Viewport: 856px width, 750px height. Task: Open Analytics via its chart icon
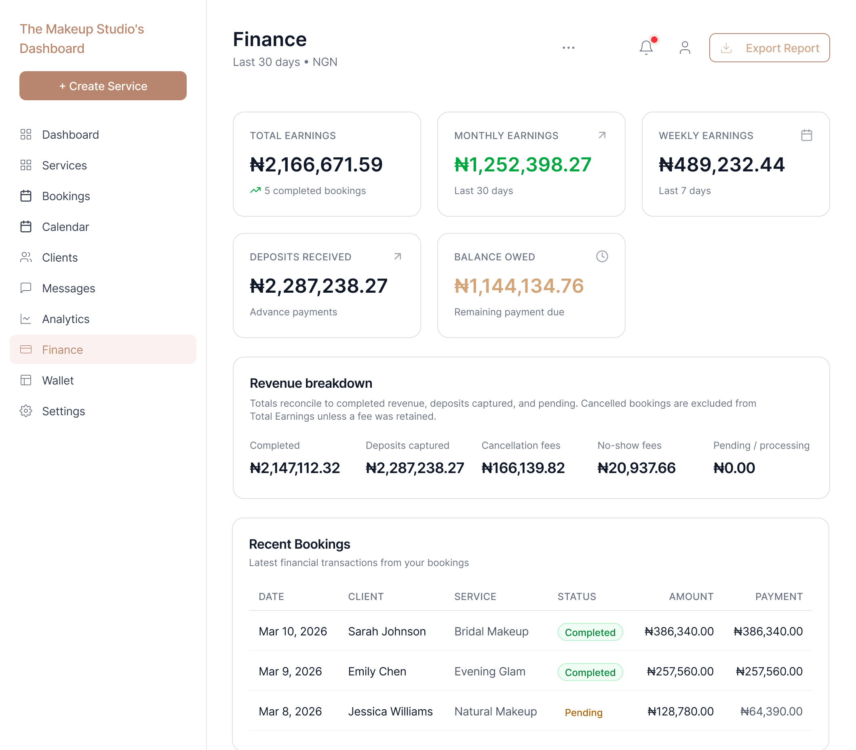pos(25,319)
